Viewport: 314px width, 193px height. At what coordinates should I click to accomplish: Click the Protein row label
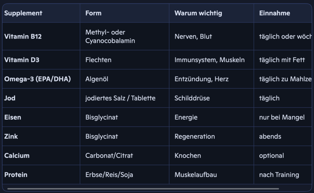click(x=16, y=175)
